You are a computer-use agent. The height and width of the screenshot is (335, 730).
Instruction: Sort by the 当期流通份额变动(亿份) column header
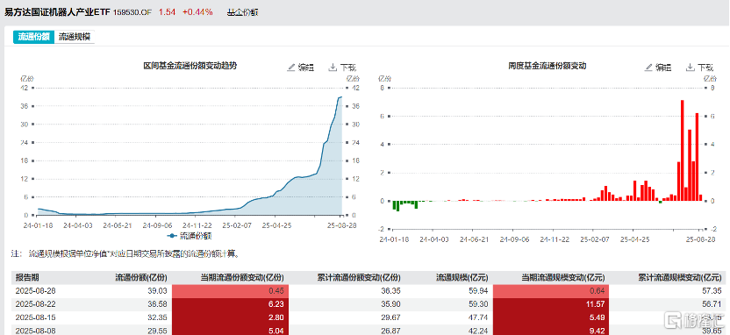click(x=242, y=278)
